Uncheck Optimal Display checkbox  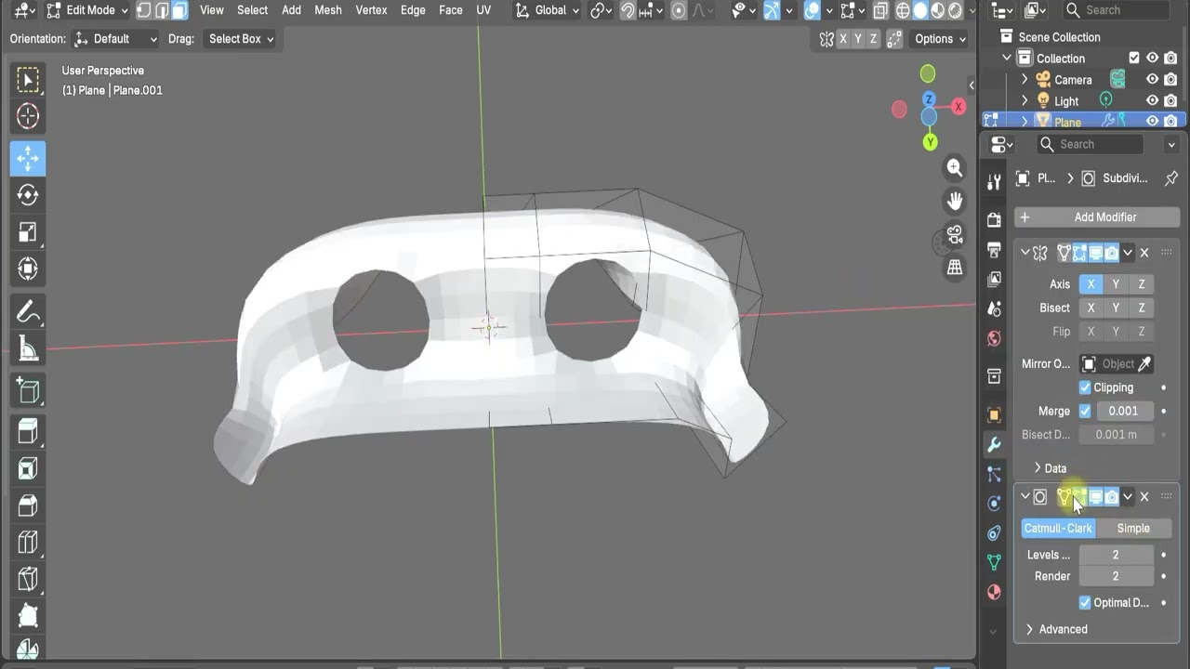coord(1085,603)
